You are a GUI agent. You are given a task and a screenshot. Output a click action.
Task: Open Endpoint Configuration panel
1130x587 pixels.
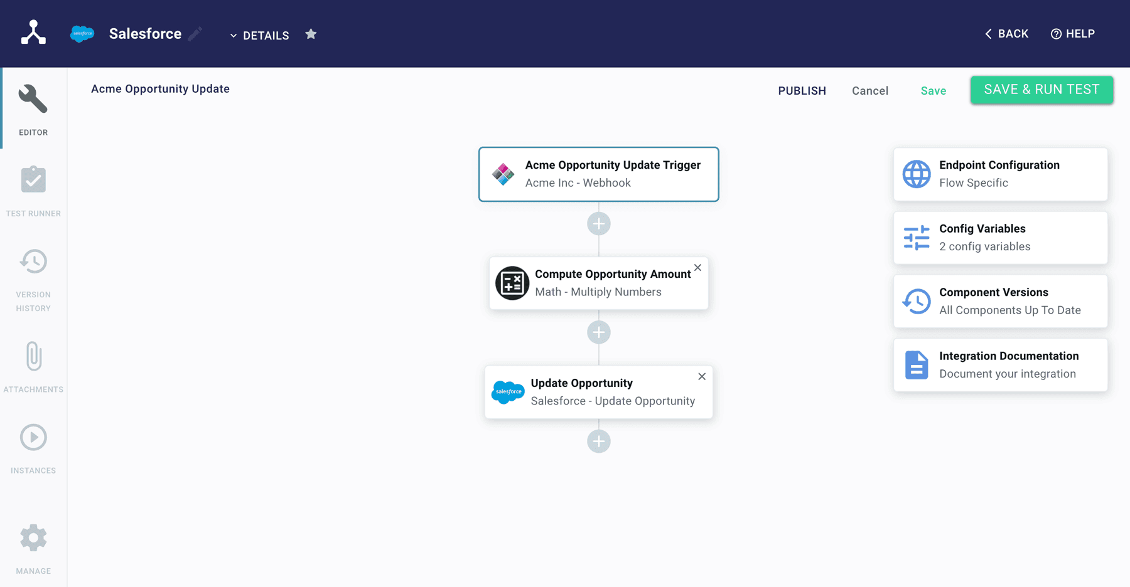point(1001,174)
